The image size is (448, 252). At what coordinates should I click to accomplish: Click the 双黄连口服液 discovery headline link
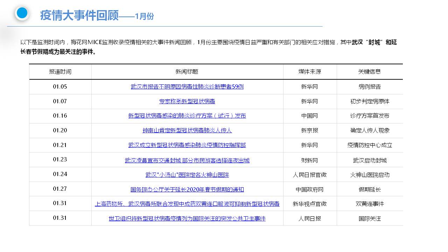[x=187, y=204]
